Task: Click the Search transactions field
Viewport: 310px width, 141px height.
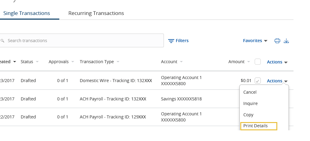Action: pos(82,41)
